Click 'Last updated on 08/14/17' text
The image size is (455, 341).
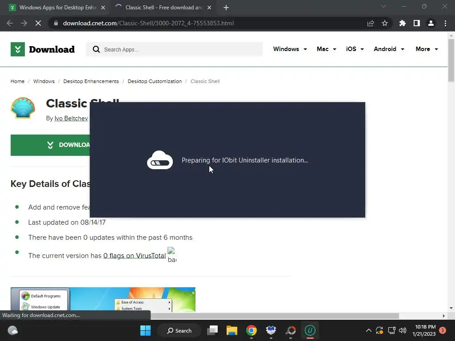click(x=67, y=222)
